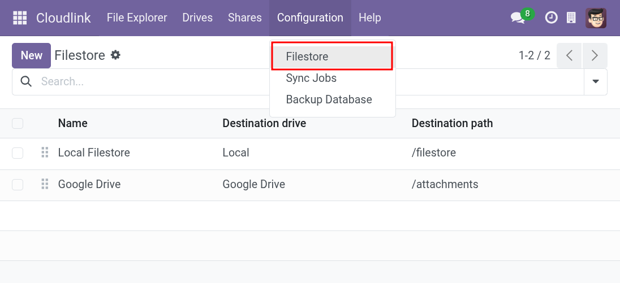Open the apps grid menu
The height and width of the screenshot is (283, 620).
click(x=20, y=18)
